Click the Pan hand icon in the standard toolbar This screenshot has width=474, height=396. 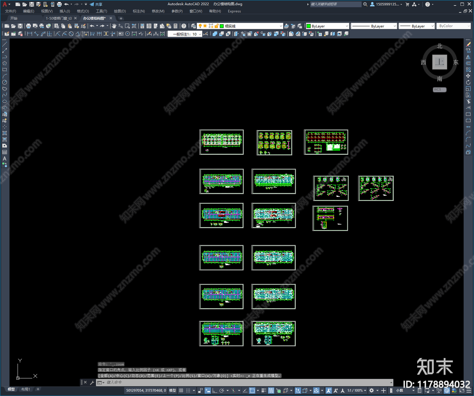[x=114, y=26]
